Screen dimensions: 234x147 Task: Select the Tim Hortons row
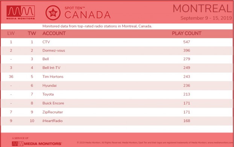click(117, 77)
